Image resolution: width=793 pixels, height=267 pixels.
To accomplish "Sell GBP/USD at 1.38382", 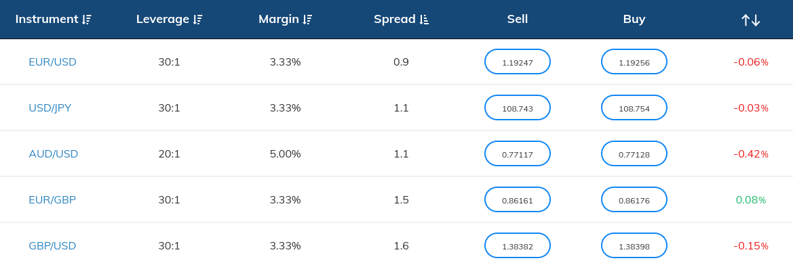I will click(x=518, y=246).
